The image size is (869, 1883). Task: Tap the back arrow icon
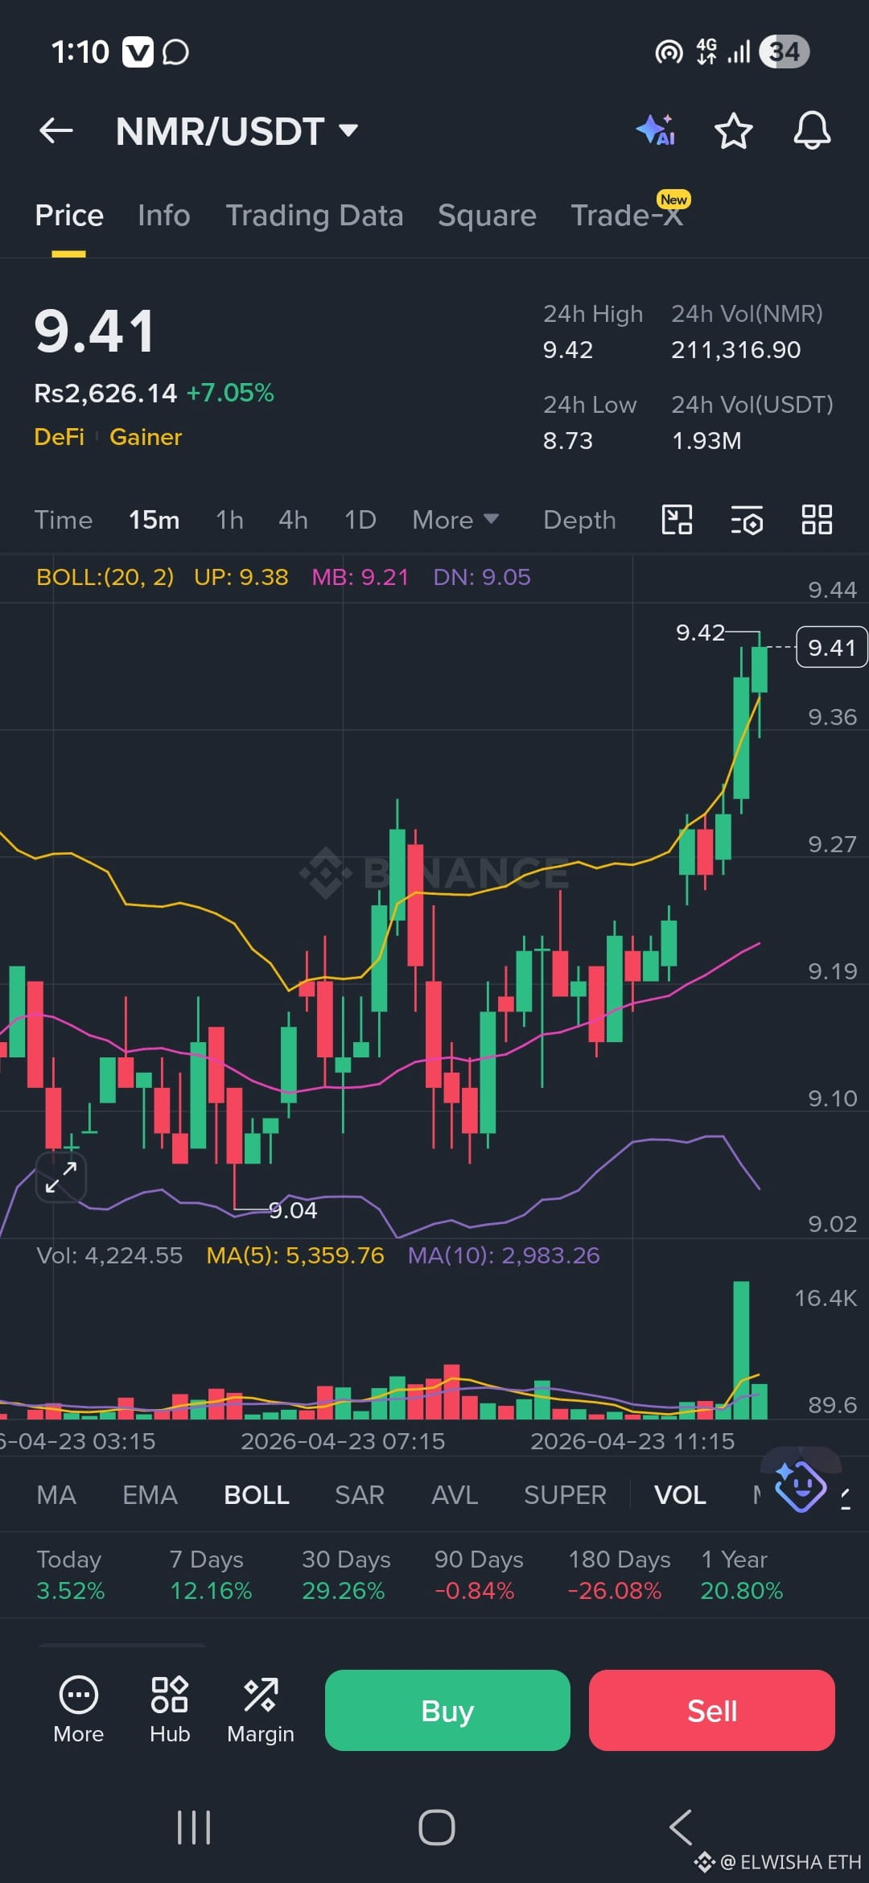tap(56, 130)
